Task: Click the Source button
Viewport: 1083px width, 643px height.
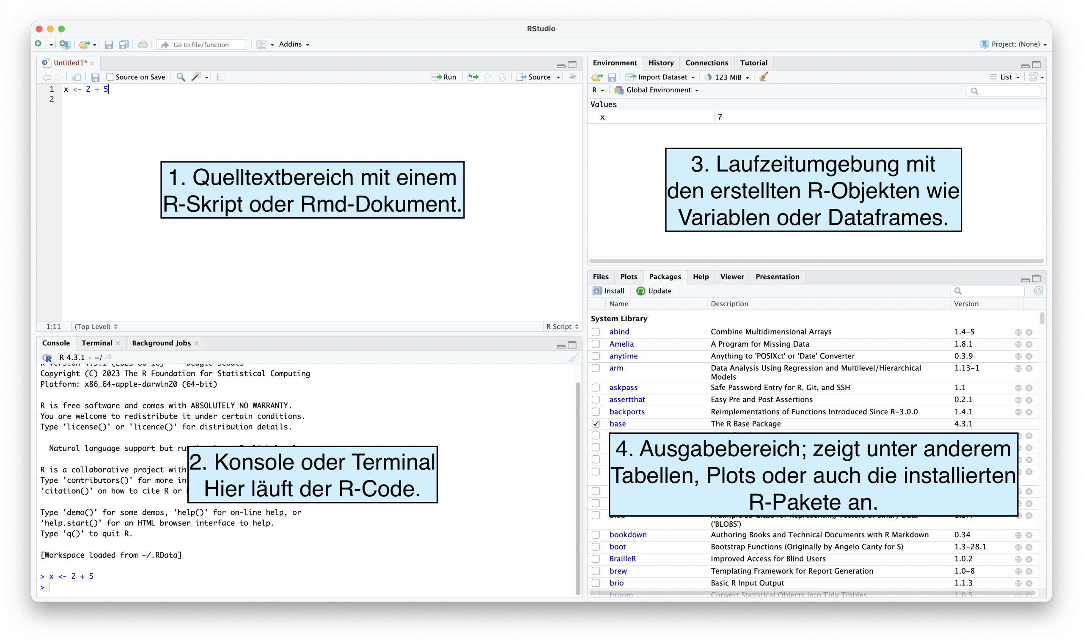Action: (535, 77)
